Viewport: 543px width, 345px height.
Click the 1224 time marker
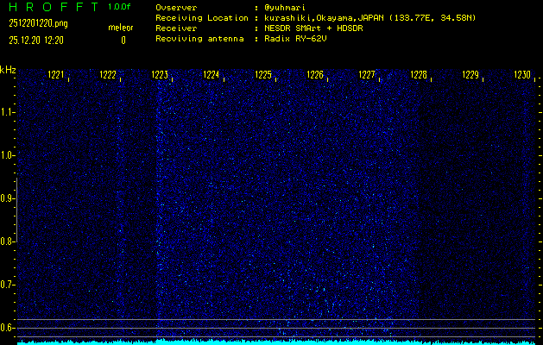click(212, 75)
